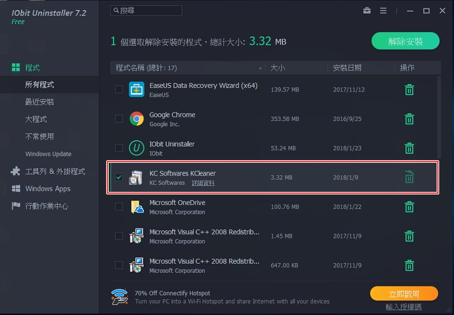The image size is (454, 315).
Task: Click the "2016/9/25" install date
Action: [x=347, y=119]
